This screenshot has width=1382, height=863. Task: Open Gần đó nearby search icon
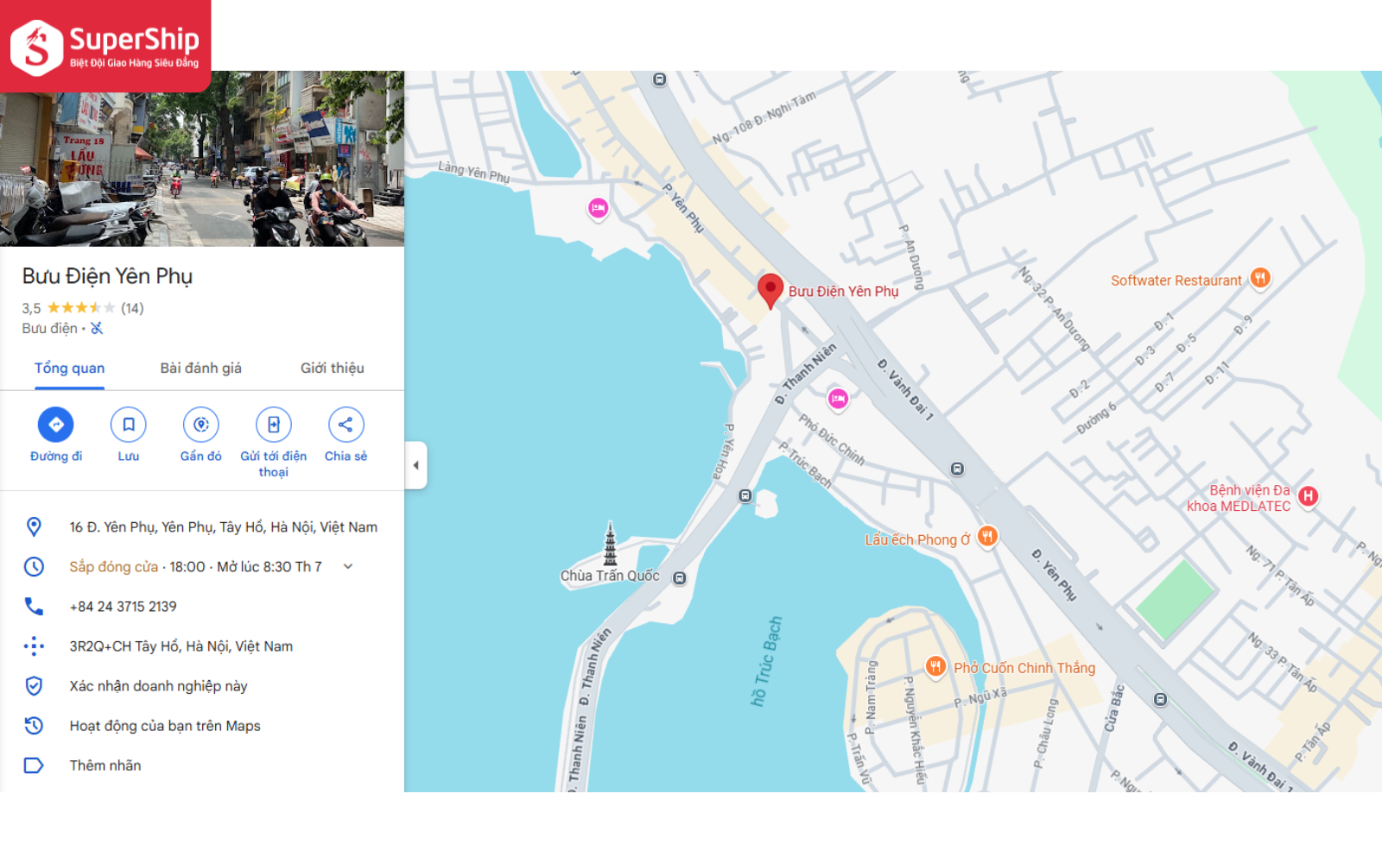click(201, 425)
